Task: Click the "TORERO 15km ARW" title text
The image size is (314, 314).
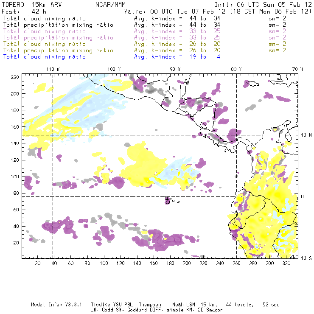Action: [32, 5]
